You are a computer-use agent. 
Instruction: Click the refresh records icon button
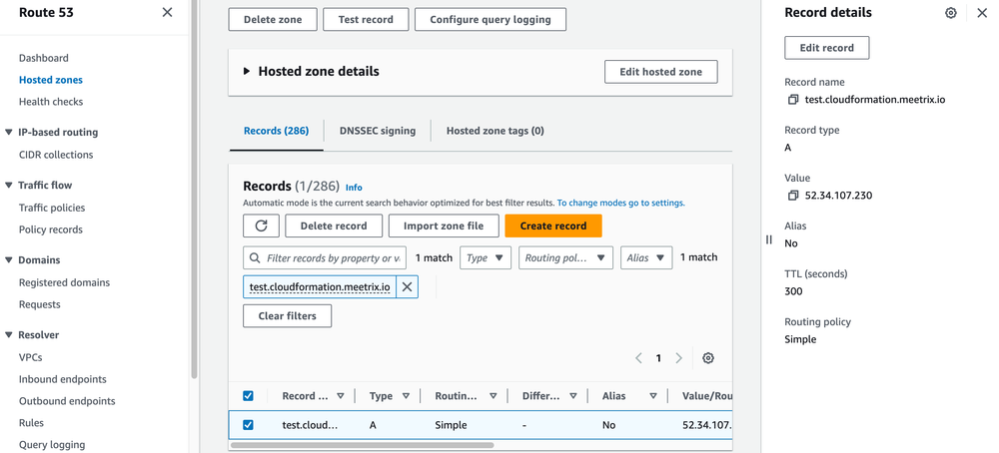click(x=261, y=226)
